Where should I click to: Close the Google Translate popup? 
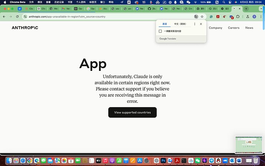pos(201,24)
